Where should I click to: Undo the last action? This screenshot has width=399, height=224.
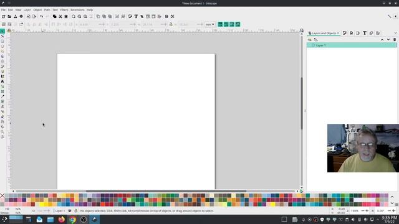click(x=42, y=17)
